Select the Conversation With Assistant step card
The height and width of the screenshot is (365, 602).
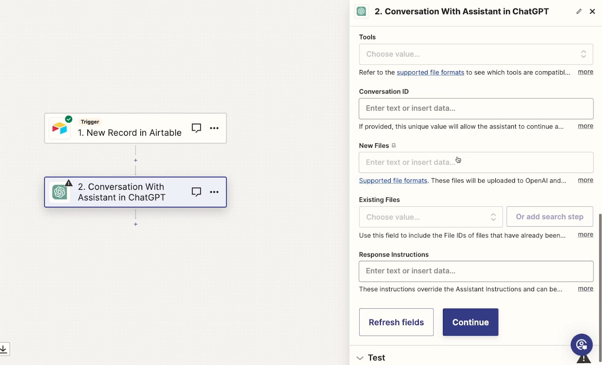(x=135, y=192)
